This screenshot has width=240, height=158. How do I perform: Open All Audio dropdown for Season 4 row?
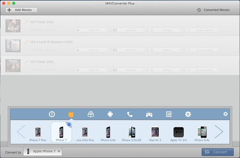coord(166,50)
